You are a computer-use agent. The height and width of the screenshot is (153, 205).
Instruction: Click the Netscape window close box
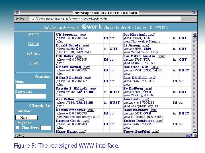pos(18,13)
